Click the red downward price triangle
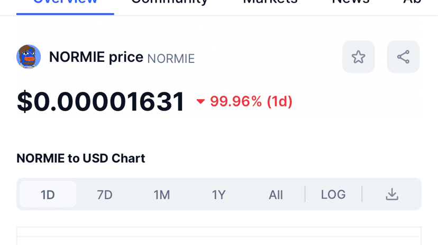 200,101
